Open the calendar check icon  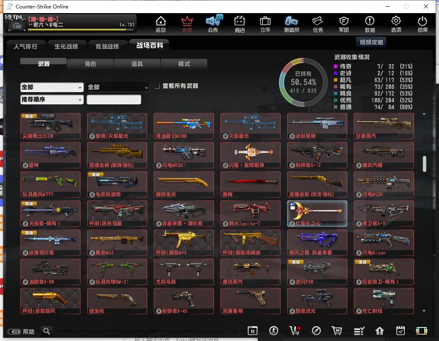pos(400,331)
